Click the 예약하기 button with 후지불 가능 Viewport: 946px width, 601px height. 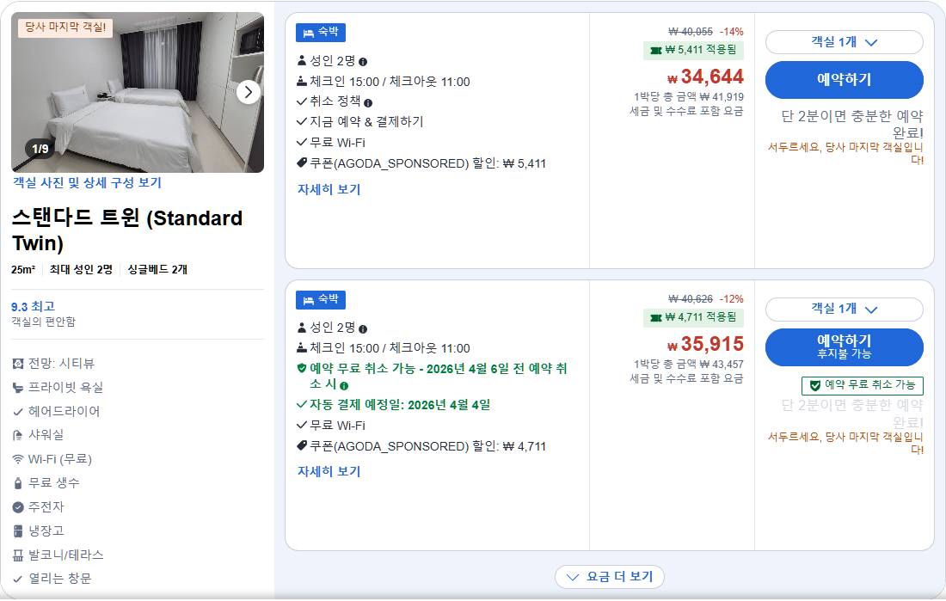point(844,347)
